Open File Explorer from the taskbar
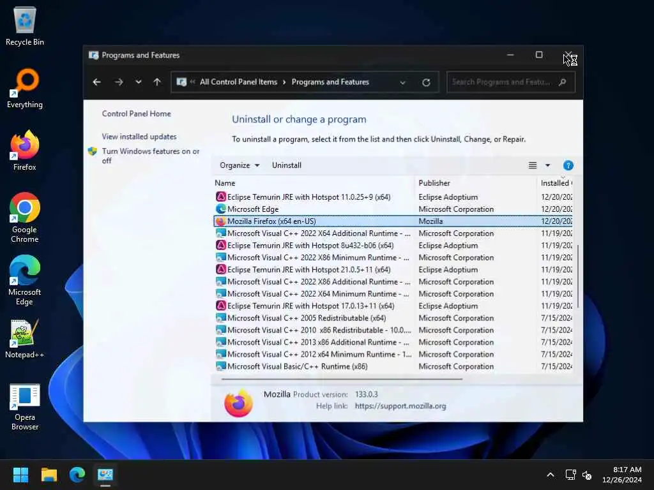 (49, 475)
